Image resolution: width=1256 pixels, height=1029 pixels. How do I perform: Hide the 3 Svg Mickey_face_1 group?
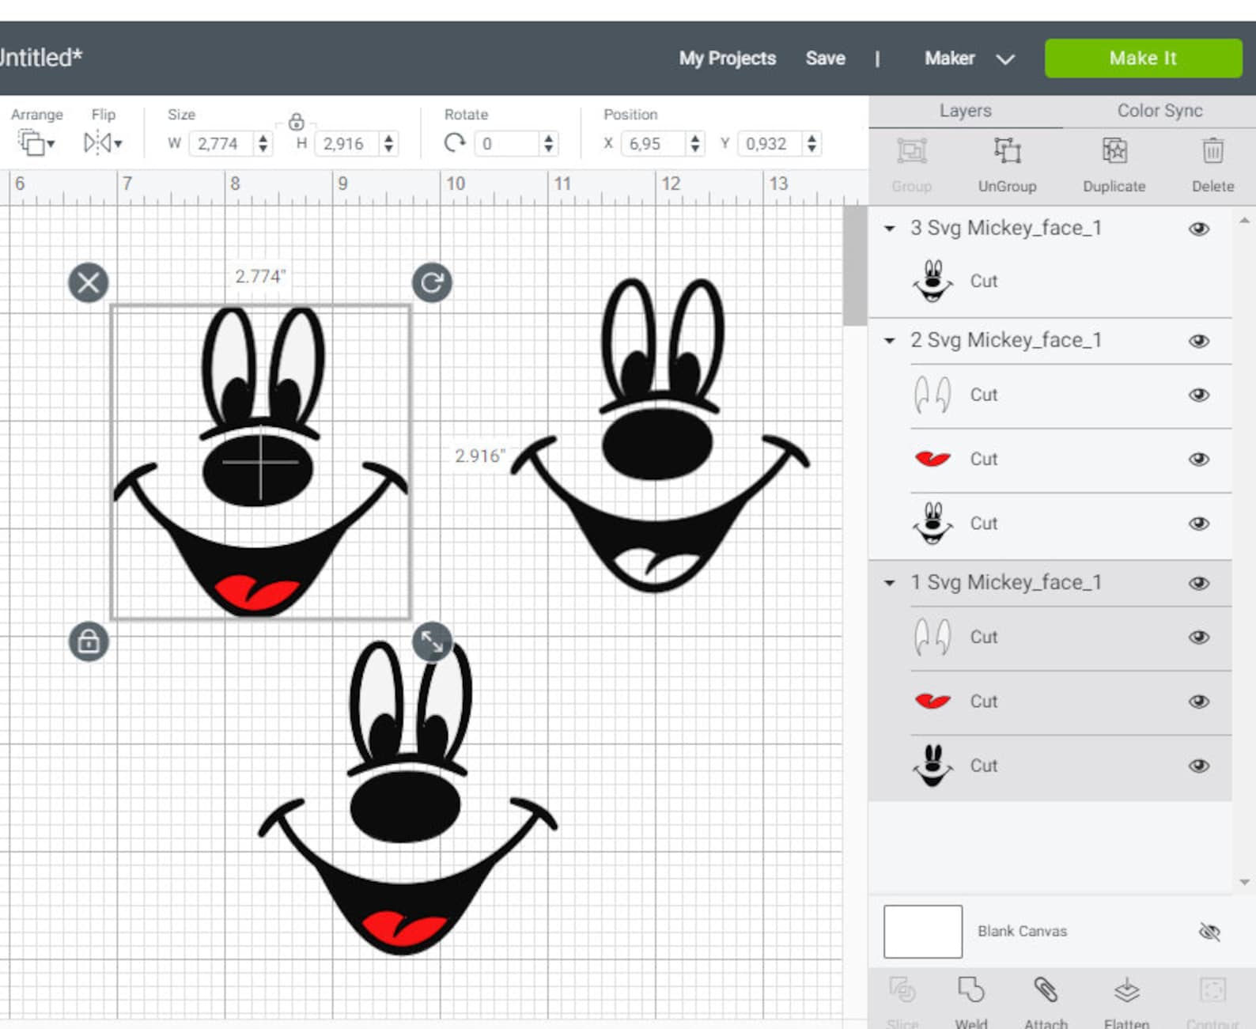click(1199, 229)
